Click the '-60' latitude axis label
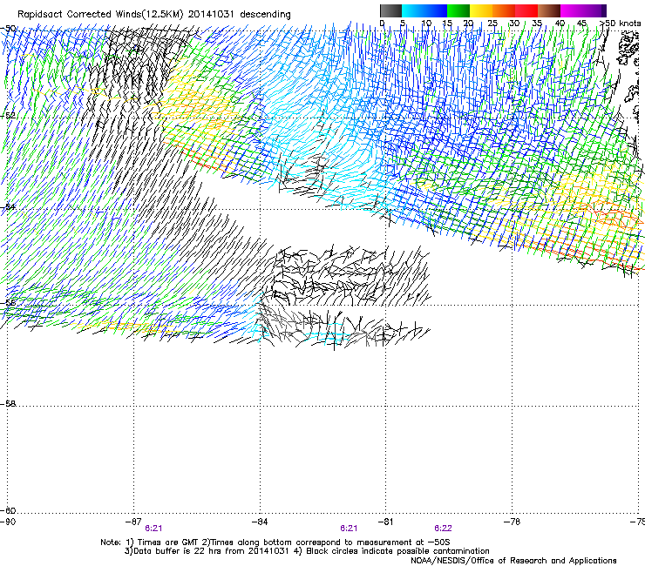Screen dimensions: 645x566 [x=8, y=510]
